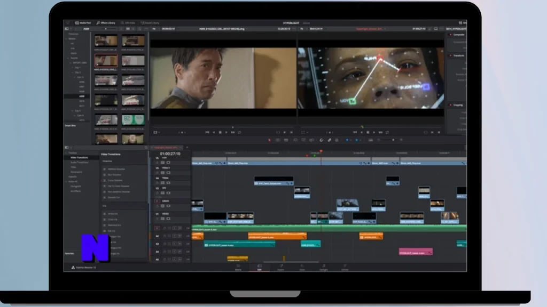
Task: Pick the Blade Edit Mode tool
Action: pyautogui.click(x=286, y=140)
